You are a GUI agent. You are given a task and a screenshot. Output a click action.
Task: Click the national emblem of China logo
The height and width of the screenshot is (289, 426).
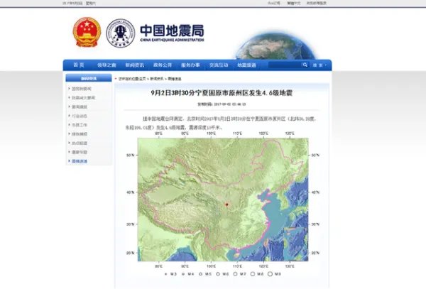[x=87, y=33]
